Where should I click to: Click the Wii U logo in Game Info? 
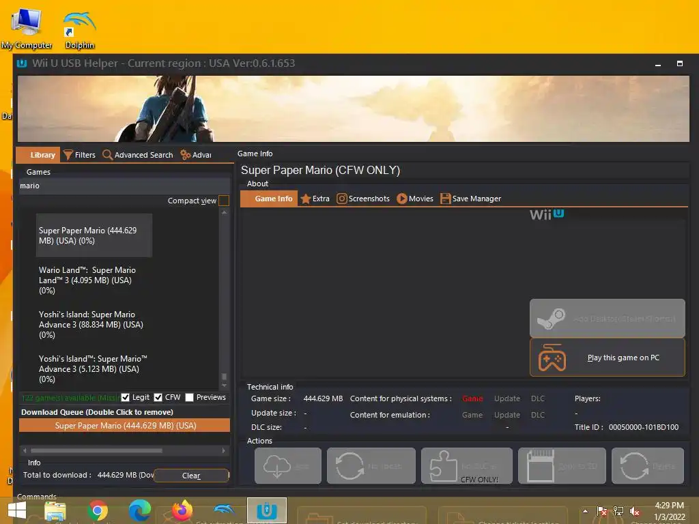click(547, 215)
